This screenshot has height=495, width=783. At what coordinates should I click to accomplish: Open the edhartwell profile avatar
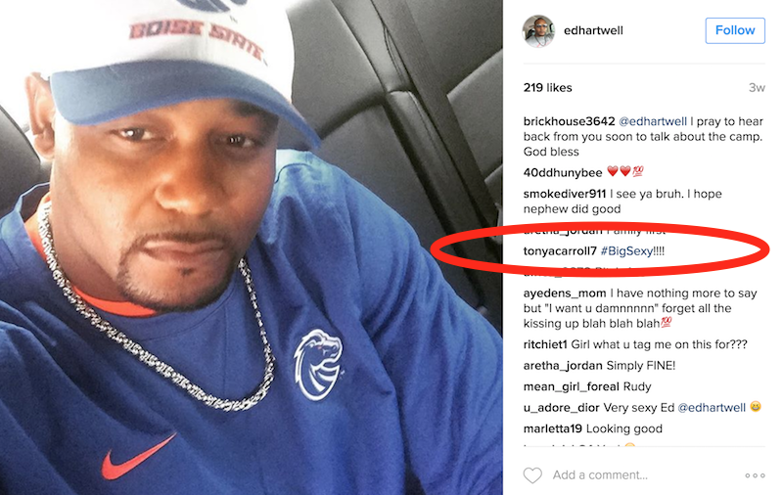click(x=538, y=31)
